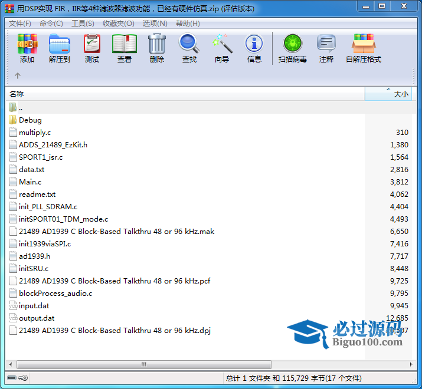Select the Talkthru 48 or 96 kHz.pcf file

[x=115, y=281]
